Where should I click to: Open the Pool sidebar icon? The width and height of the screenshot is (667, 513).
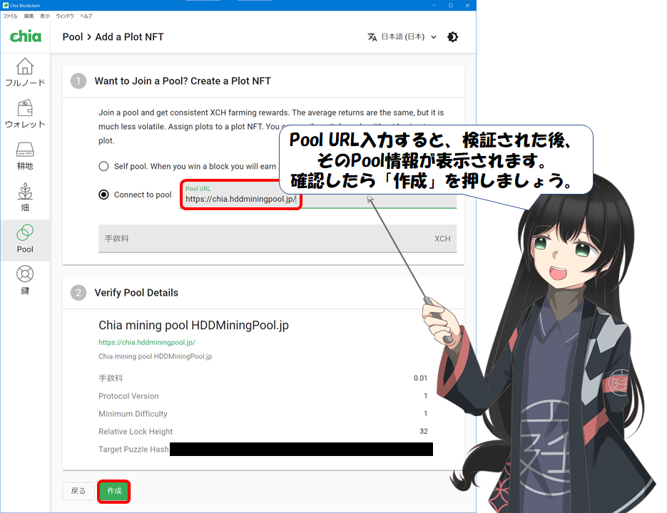click(x=25, y=239)
